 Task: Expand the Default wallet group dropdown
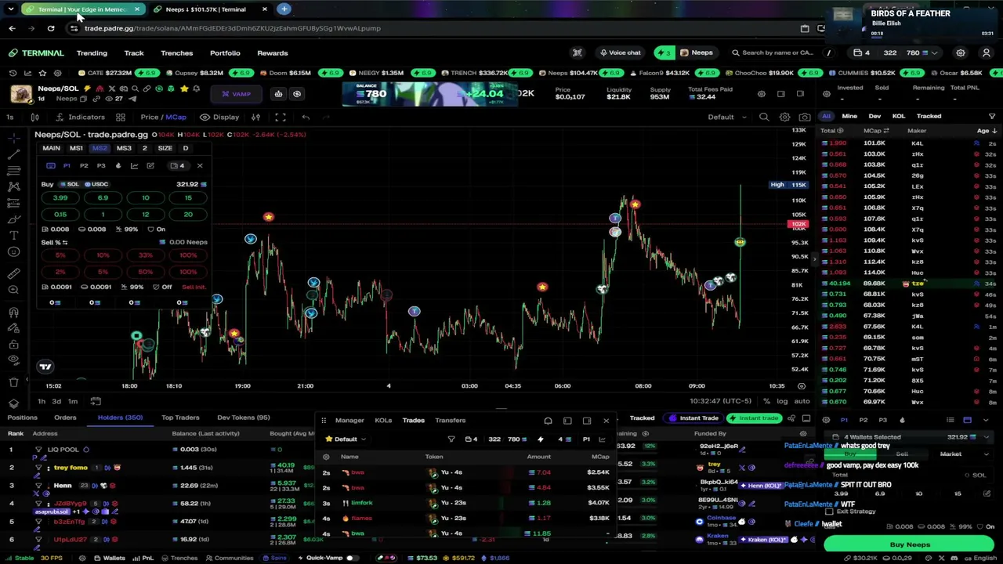(x=346, y=439)
